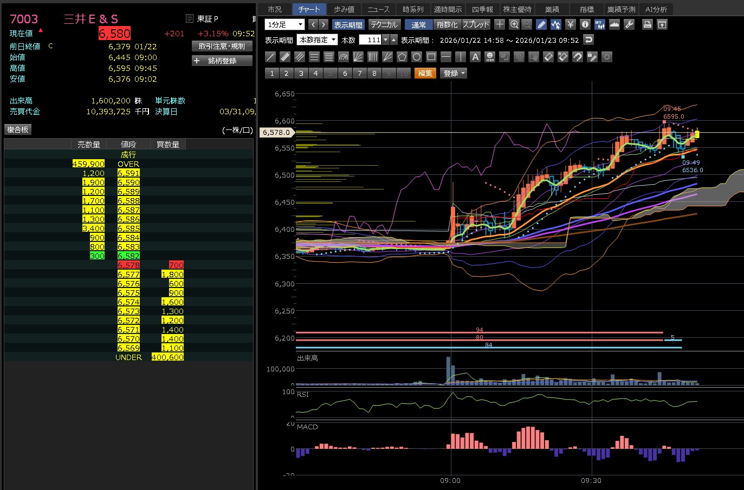
Task: Switch to the 歩み値 tab
Action: pyautogui.click(x=344, y=9)
